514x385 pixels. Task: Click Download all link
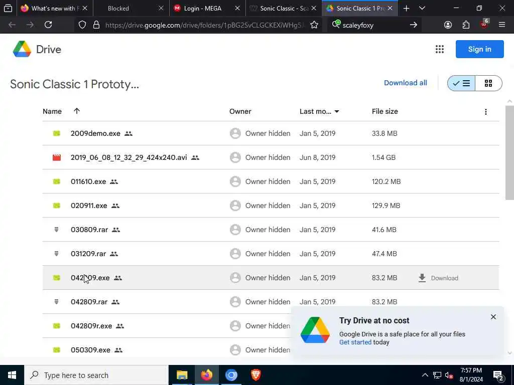click(406, 83)
